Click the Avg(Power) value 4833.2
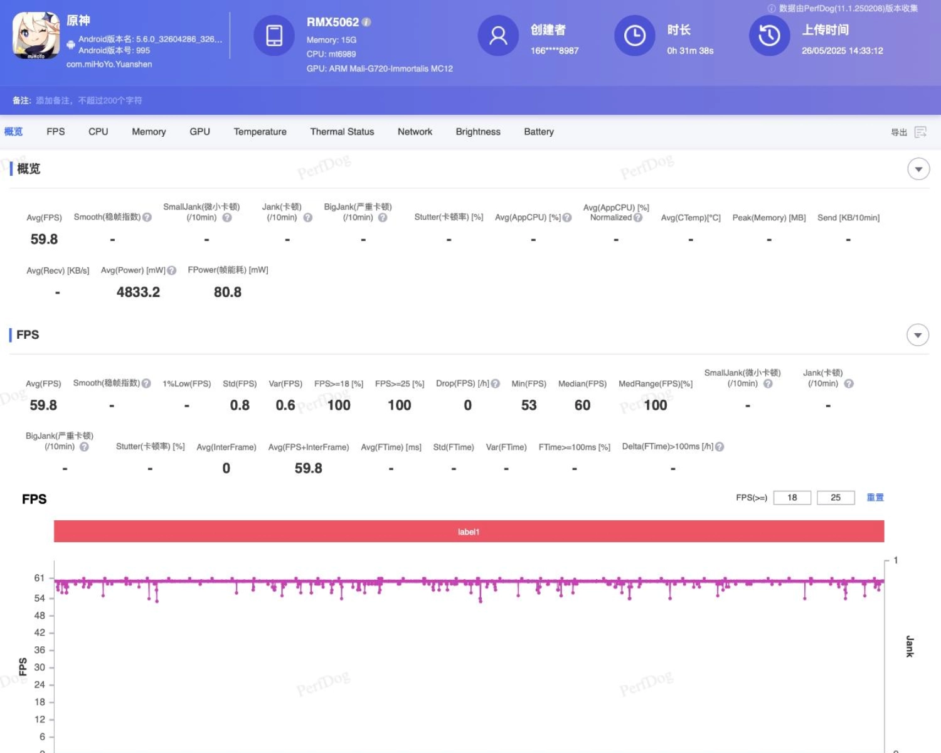The height and width of the screenshot is (753, 941). pos(138,292)
